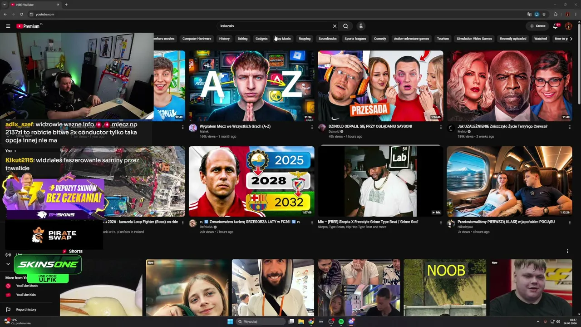Open the YouTube guide hamburger menu
581x327 pixels.
click(8, 26)
